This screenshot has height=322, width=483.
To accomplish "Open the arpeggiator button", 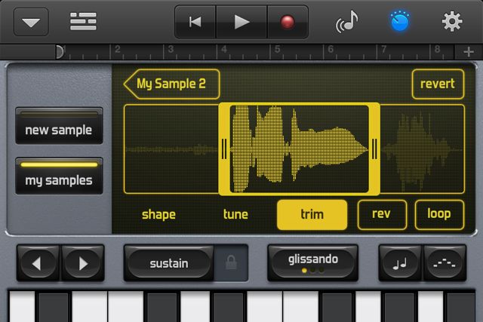I will (x=445, y=263).
